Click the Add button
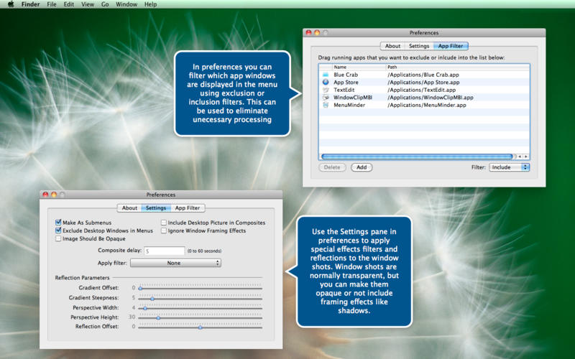This screenshot has height=359, width=575. (362, 167)
